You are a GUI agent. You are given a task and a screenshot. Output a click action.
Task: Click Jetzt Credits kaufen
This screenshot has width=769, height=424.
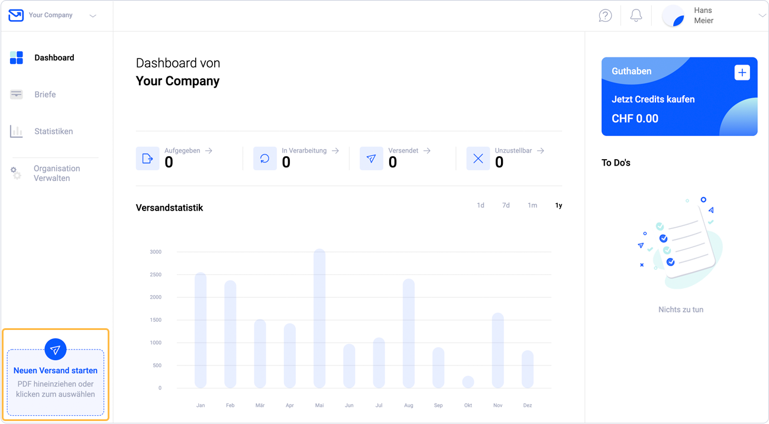click(x=653, y=99)
